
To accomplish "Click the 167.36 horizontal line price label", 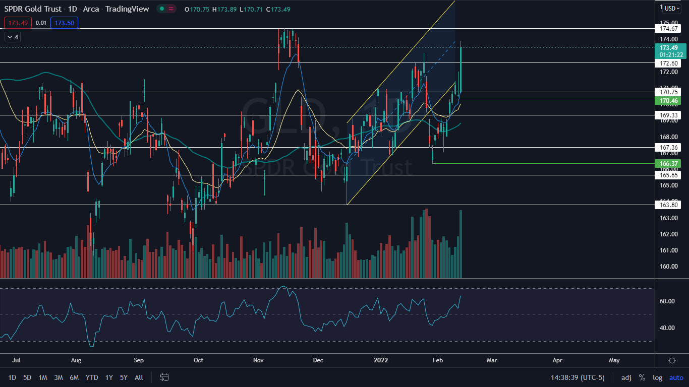I will (x=669, y=147).
